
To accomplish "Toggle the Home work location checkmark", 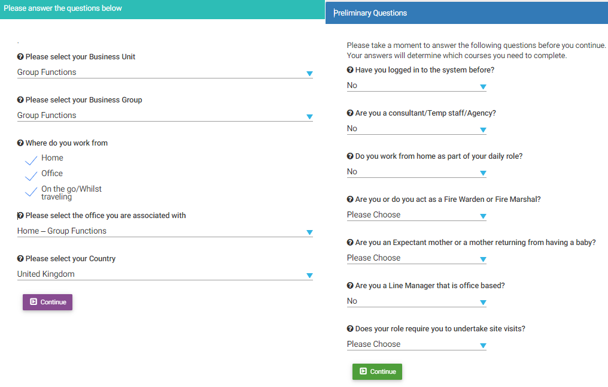I will [31, 160].
